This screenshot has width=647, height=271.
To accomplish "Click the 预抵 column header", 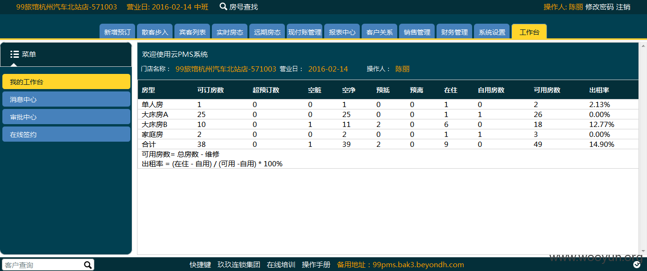I will [383, 90].
